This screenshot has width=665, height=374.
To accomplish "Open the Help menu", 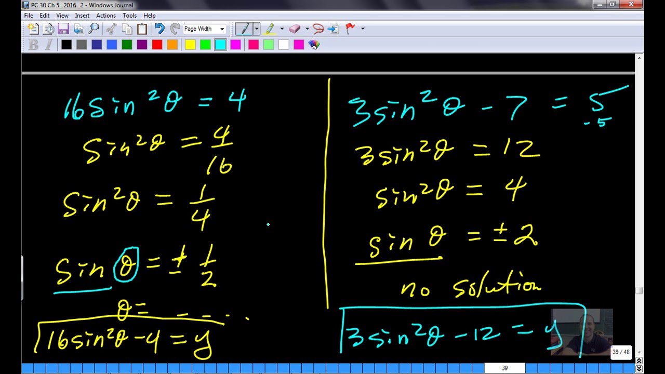I will (150, 16).
